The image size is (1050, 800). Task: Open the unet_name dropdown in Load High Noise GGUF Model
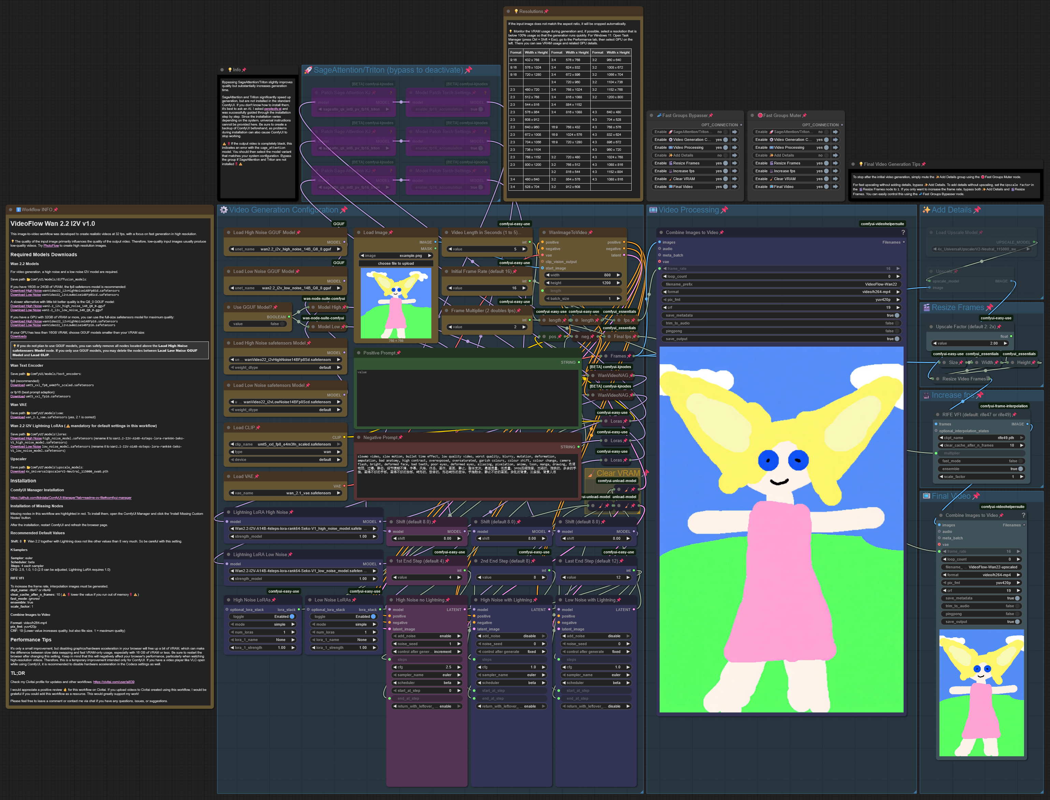pos(286,249)
